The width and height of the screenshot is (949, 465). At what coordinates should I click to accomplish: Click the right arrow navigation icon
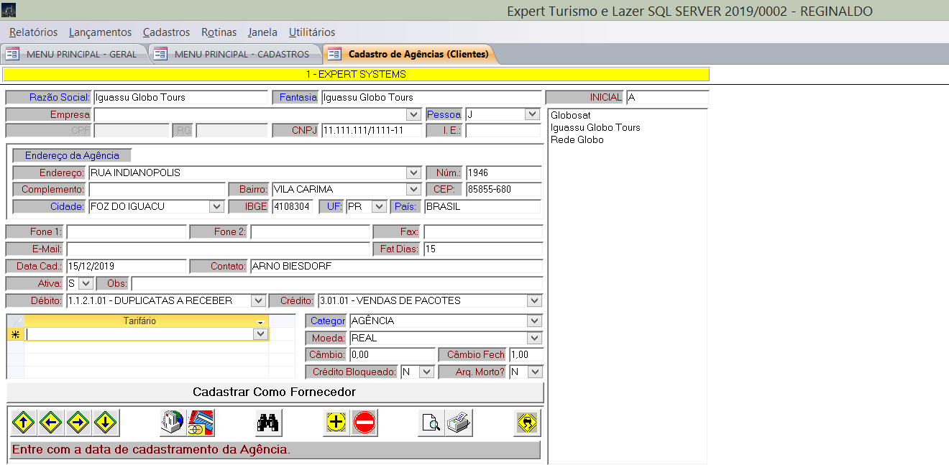tap(78, 423)
